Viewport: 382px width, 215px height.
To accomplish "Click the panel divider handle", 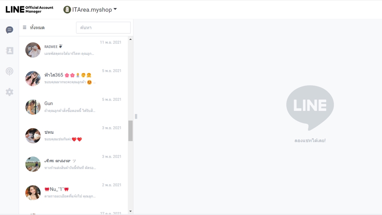I will click(x=136, y=117).
